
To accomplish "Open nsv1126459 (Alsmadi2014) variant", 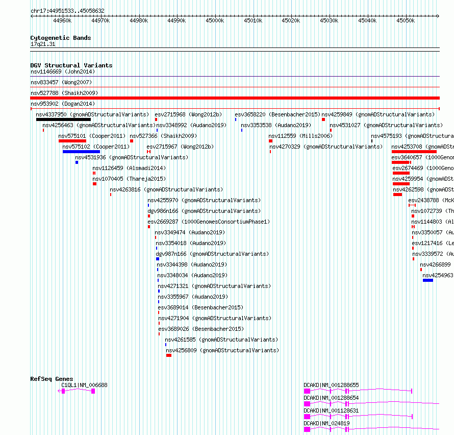I will click(x=129, y=168).
